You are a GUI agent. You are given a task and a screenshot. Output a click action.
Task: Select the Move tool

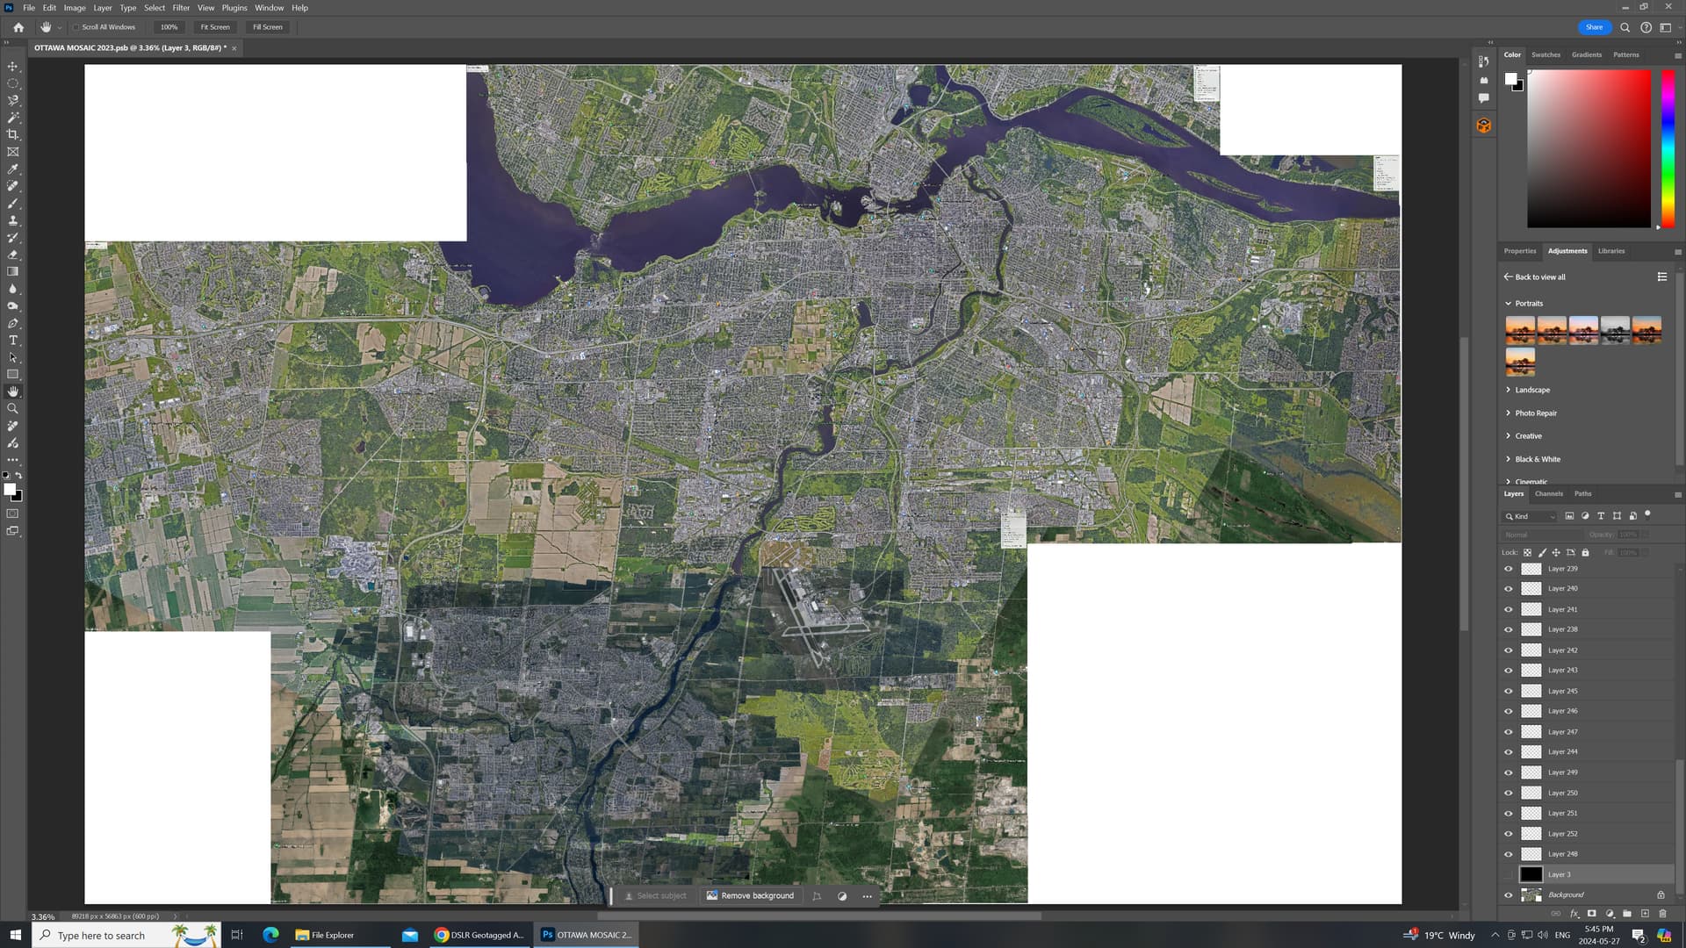(x=12, y=66)
